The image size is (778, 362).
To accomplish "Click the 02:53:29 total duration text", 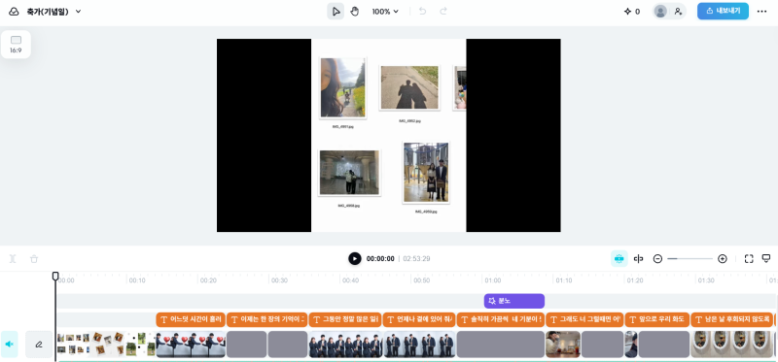I will click(x=416, y=258).
